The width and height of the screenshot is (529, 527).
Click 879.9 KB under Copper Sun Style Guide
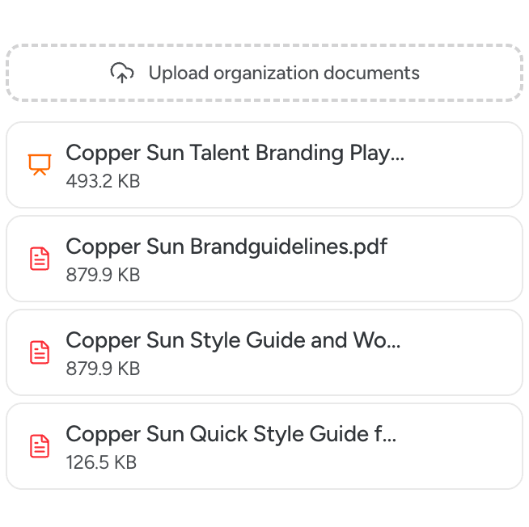pos(103,369)
